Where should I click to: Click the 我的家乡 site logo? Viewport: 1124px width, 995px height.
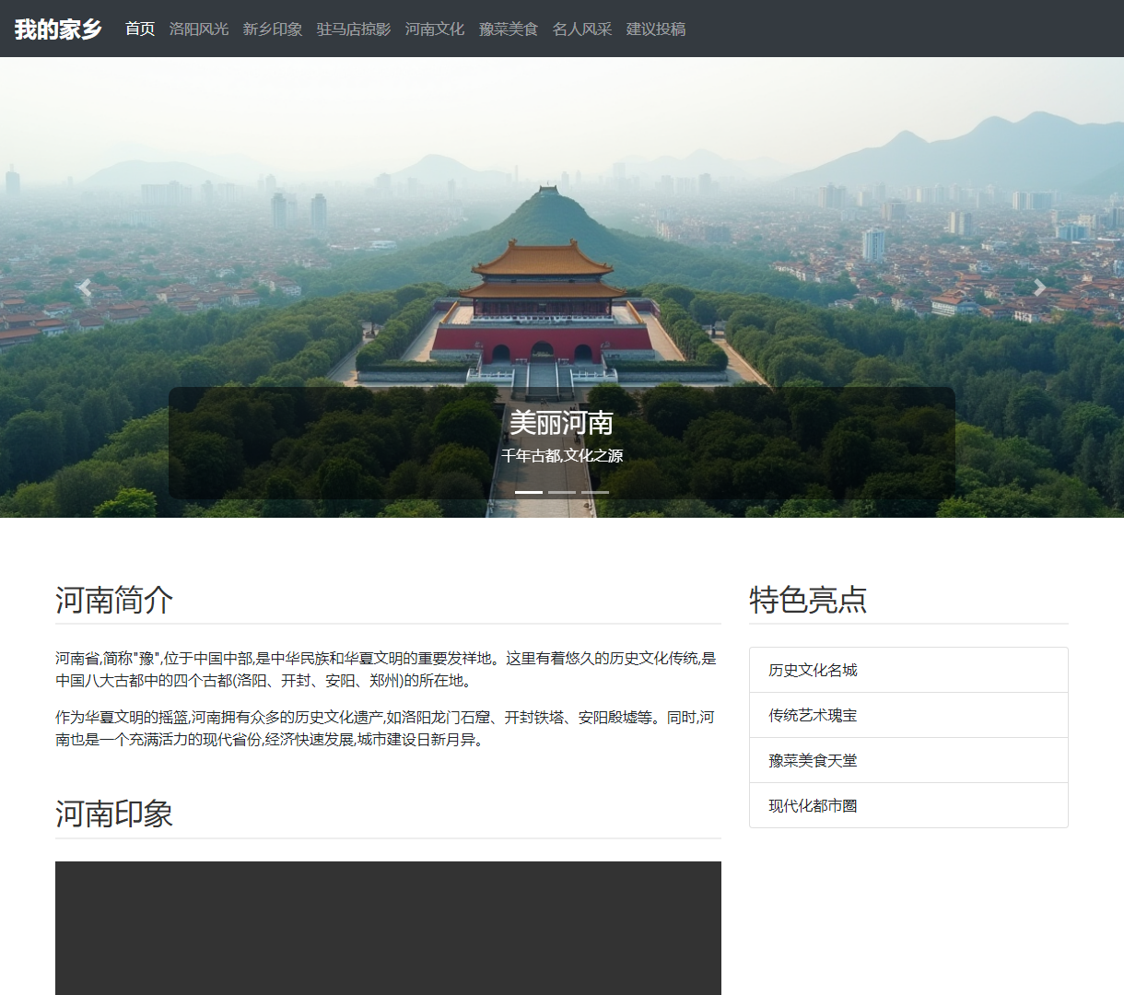point(57,29)
